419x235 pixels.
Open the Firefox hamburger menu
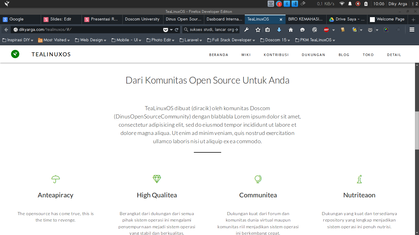point(412,30)
